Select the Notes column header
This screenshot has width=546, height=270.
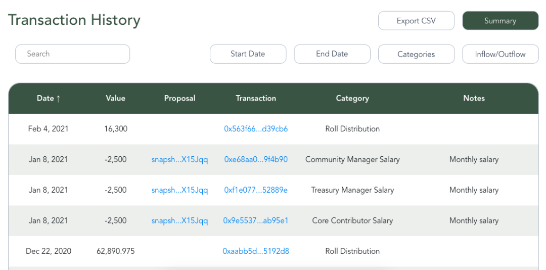point(474,98)
